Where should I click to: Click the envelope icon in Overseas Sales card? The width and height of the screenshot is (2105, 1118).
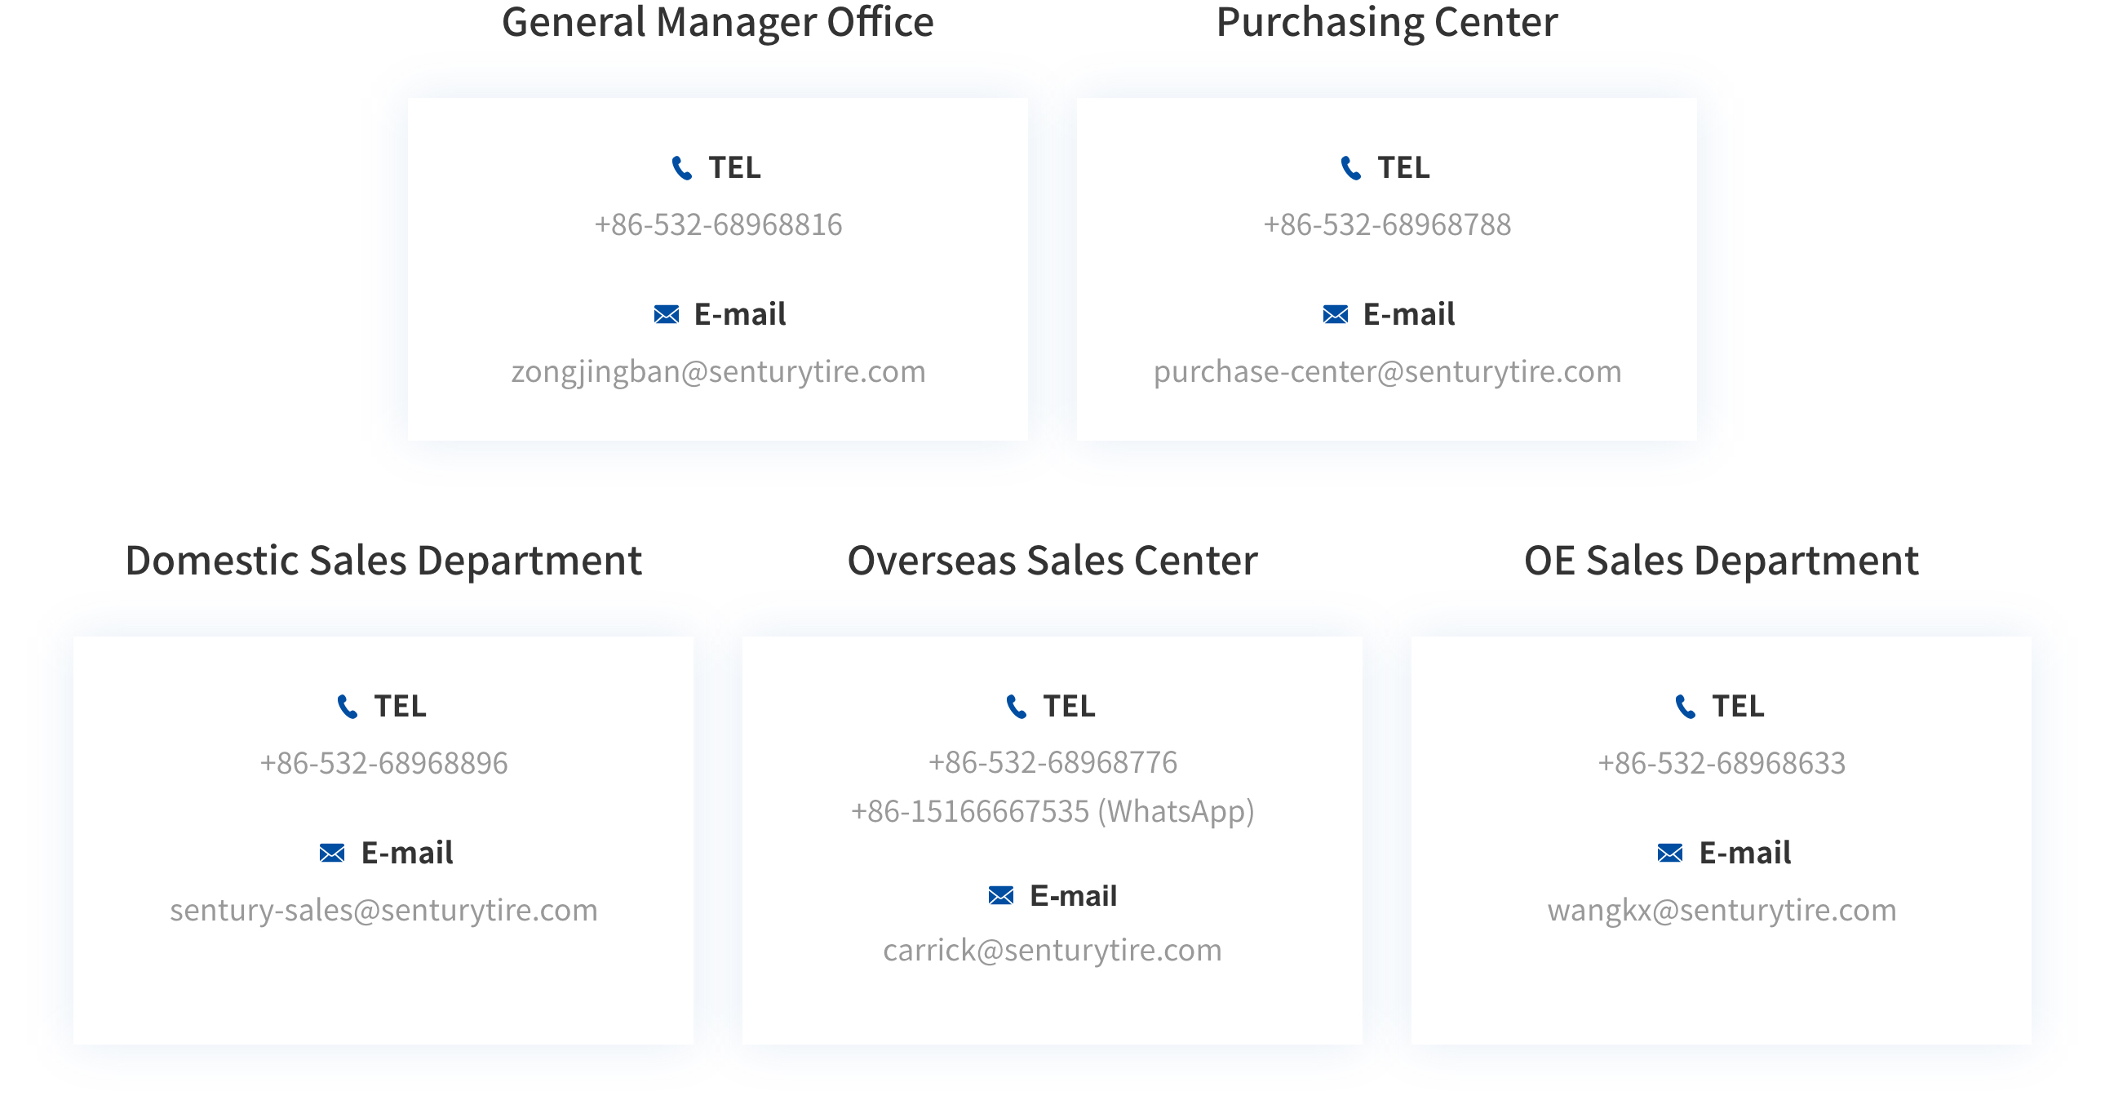click(x=1001, y=897)
